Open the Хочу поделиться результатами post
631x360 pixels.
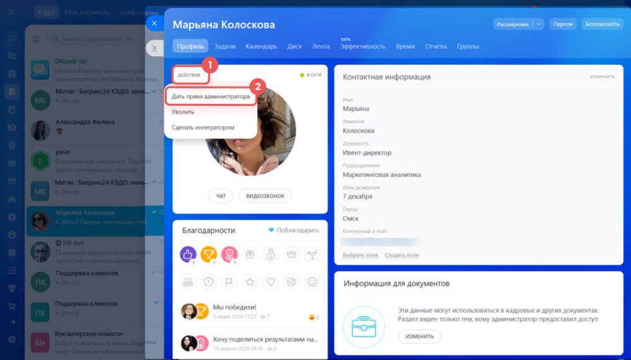click(266, 339)
